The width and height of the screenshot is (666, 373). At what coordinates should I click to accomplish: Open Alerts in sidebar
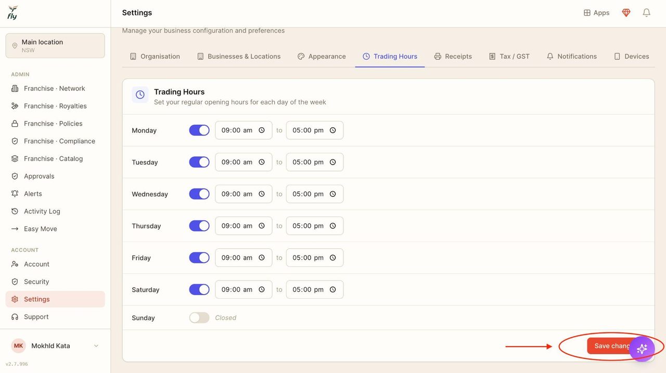[55, 194]
